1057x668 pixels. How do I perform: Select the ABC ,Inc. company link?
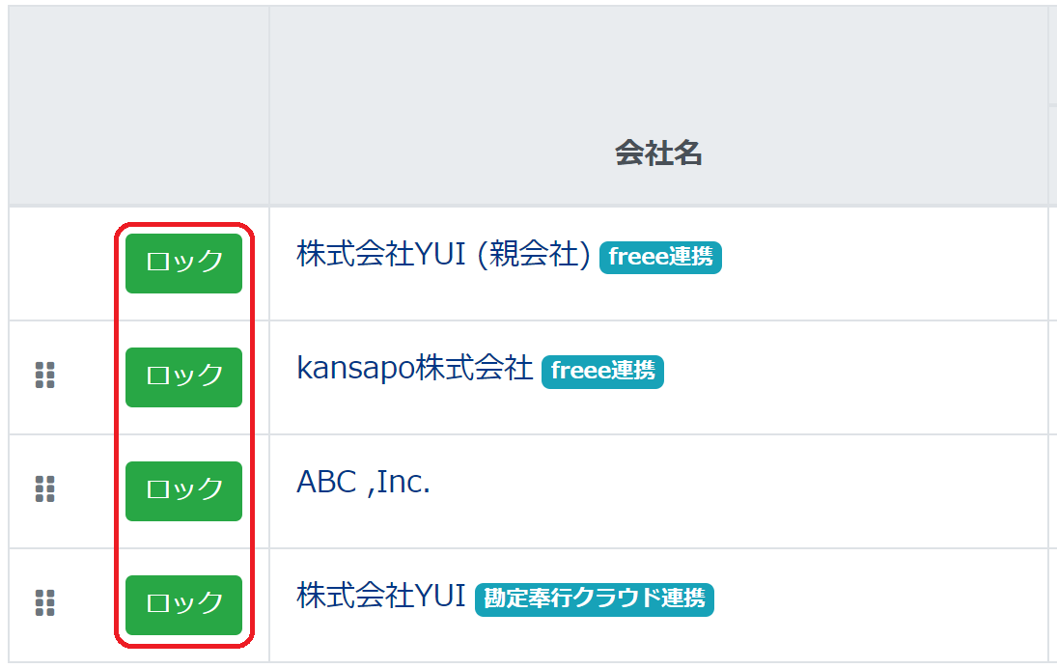click(363, 483)
